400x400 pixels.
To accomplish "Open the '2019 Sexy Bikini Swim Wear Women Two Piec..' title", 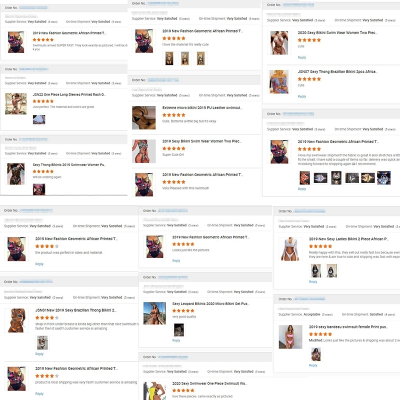I will [x=202, y=141].
